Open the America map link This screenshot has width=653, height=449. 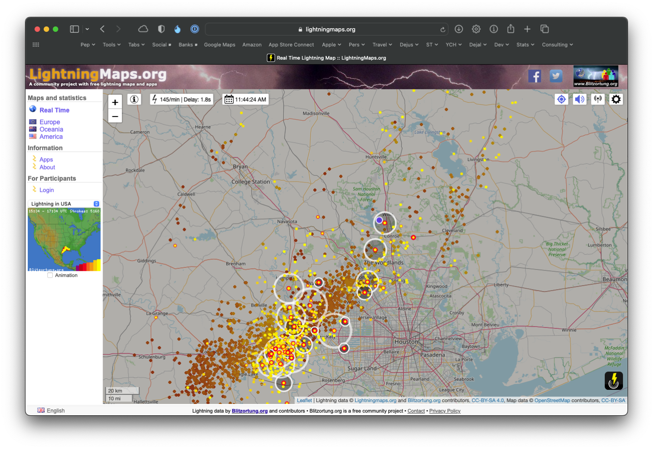[x=51, y=137]
